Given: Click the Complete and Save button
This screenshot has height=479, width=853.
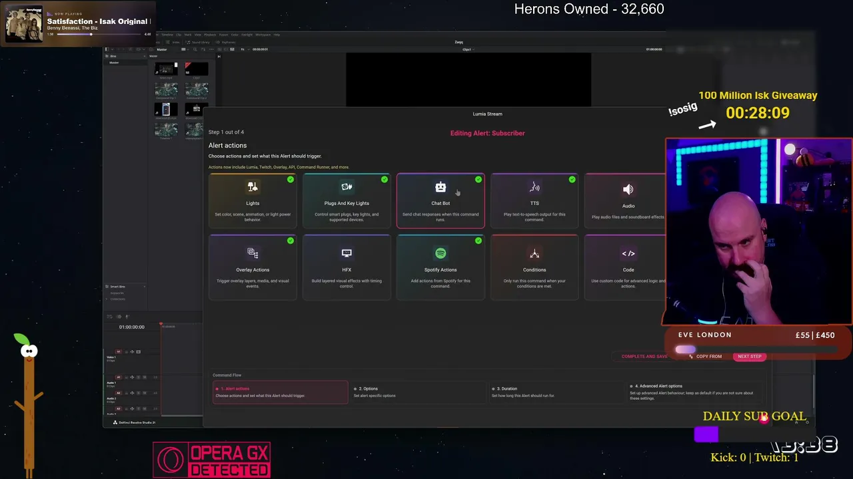Looking at the screenshot, I should tap(644, 357).
